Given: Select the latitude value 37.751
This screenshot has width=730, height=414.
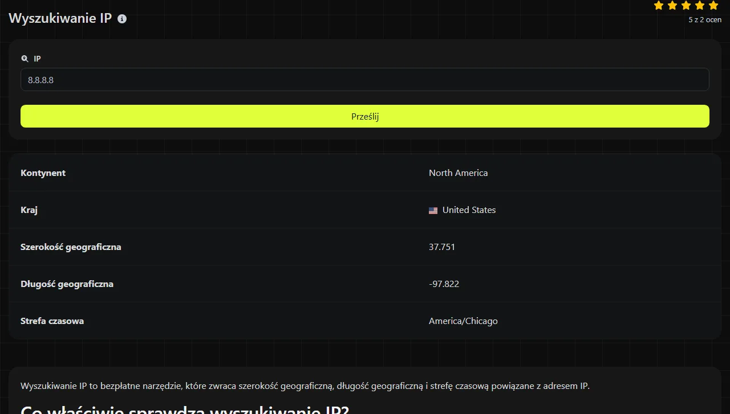Looking at the screenshot, I should click(442, 247).
